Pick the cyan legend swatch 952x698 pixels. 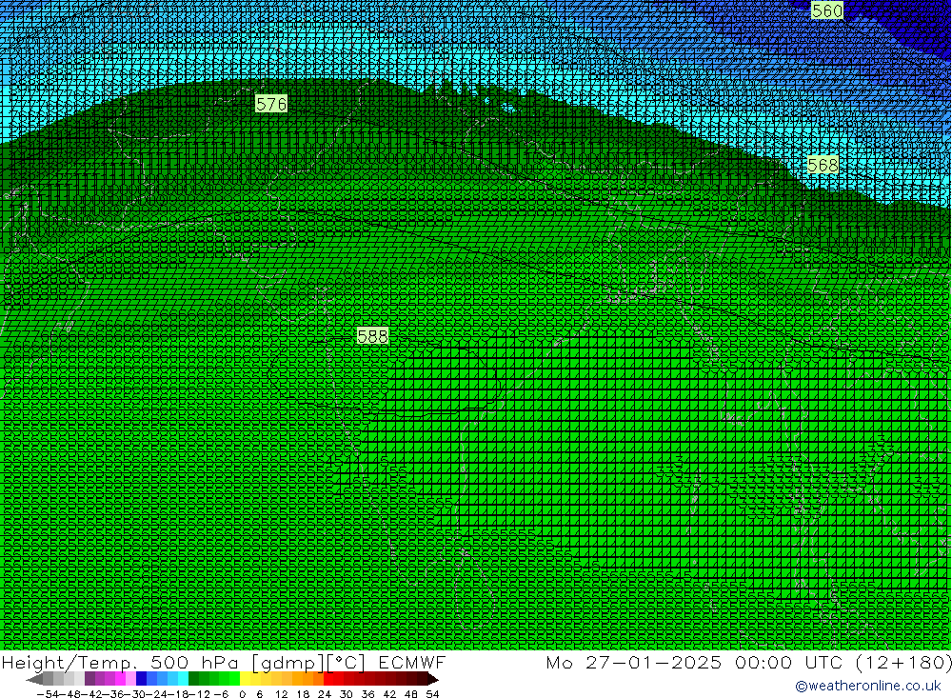[x=183, y=679]
